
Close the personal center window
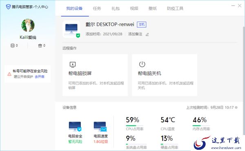pos(240,6)
